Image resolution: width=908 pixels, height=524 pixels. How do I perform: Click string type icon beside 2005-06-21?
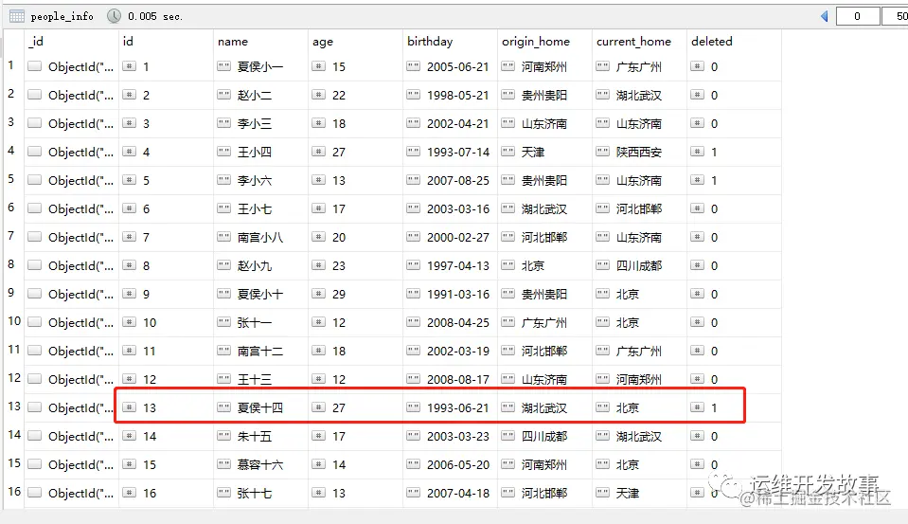pyautogui.click(x=414, y=66)
